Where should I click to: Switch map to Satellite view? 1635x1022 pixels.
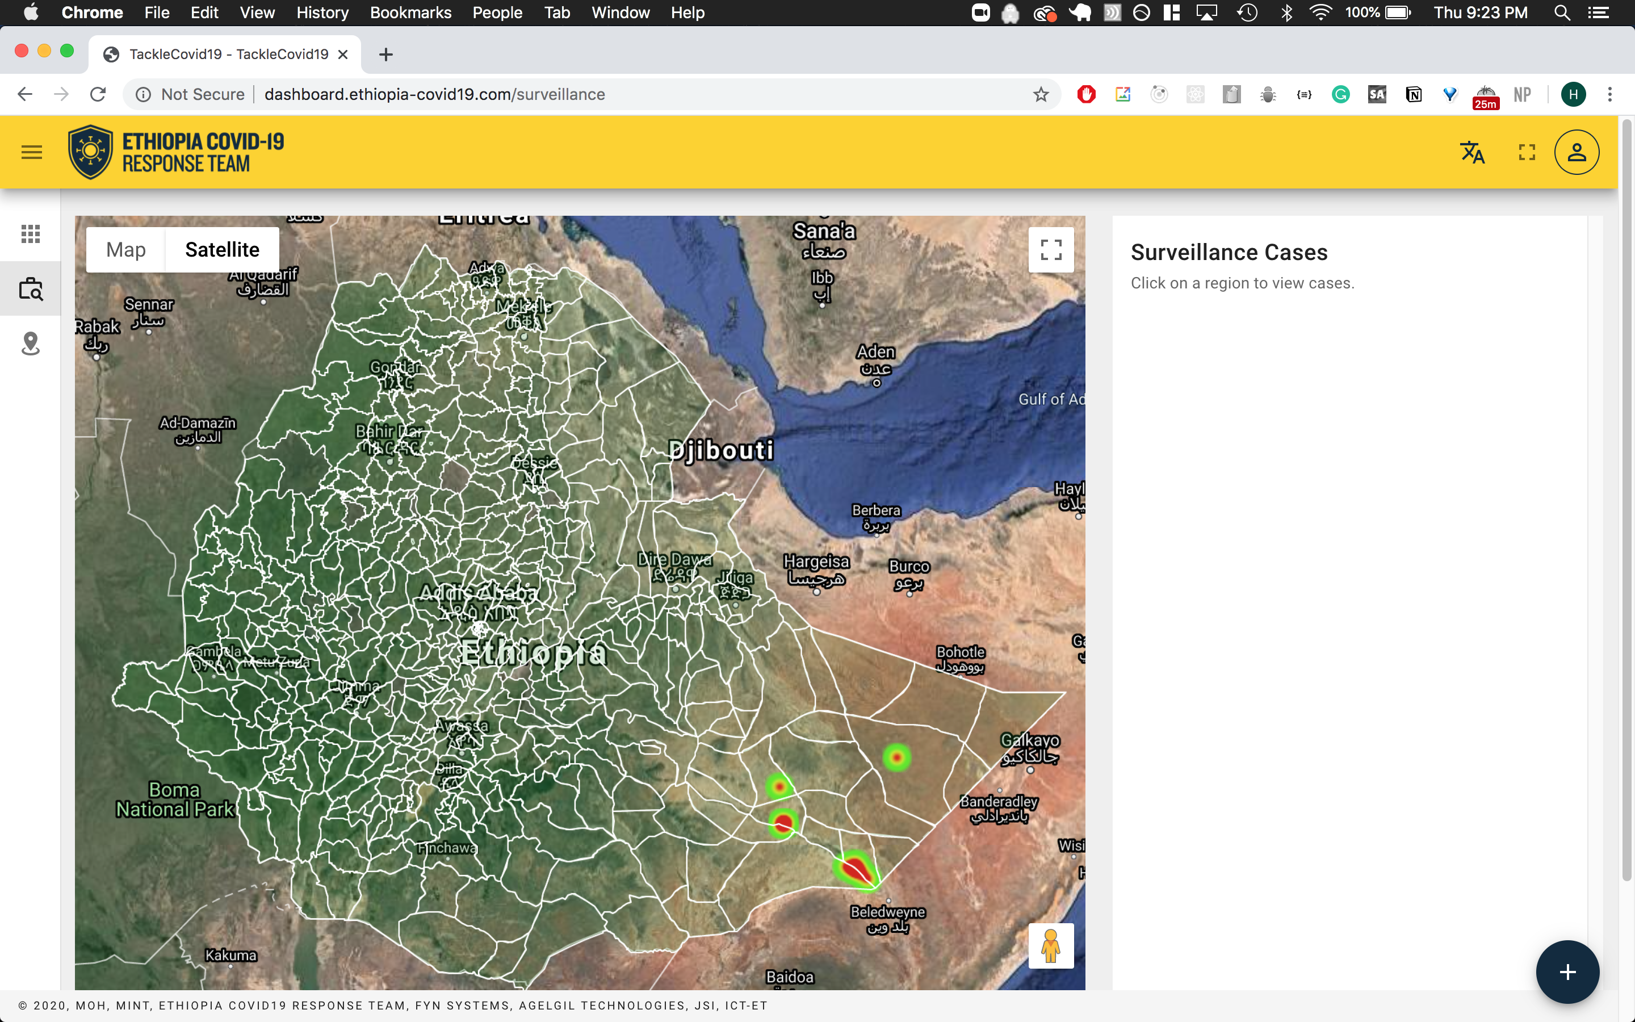[x=221, y=250]
